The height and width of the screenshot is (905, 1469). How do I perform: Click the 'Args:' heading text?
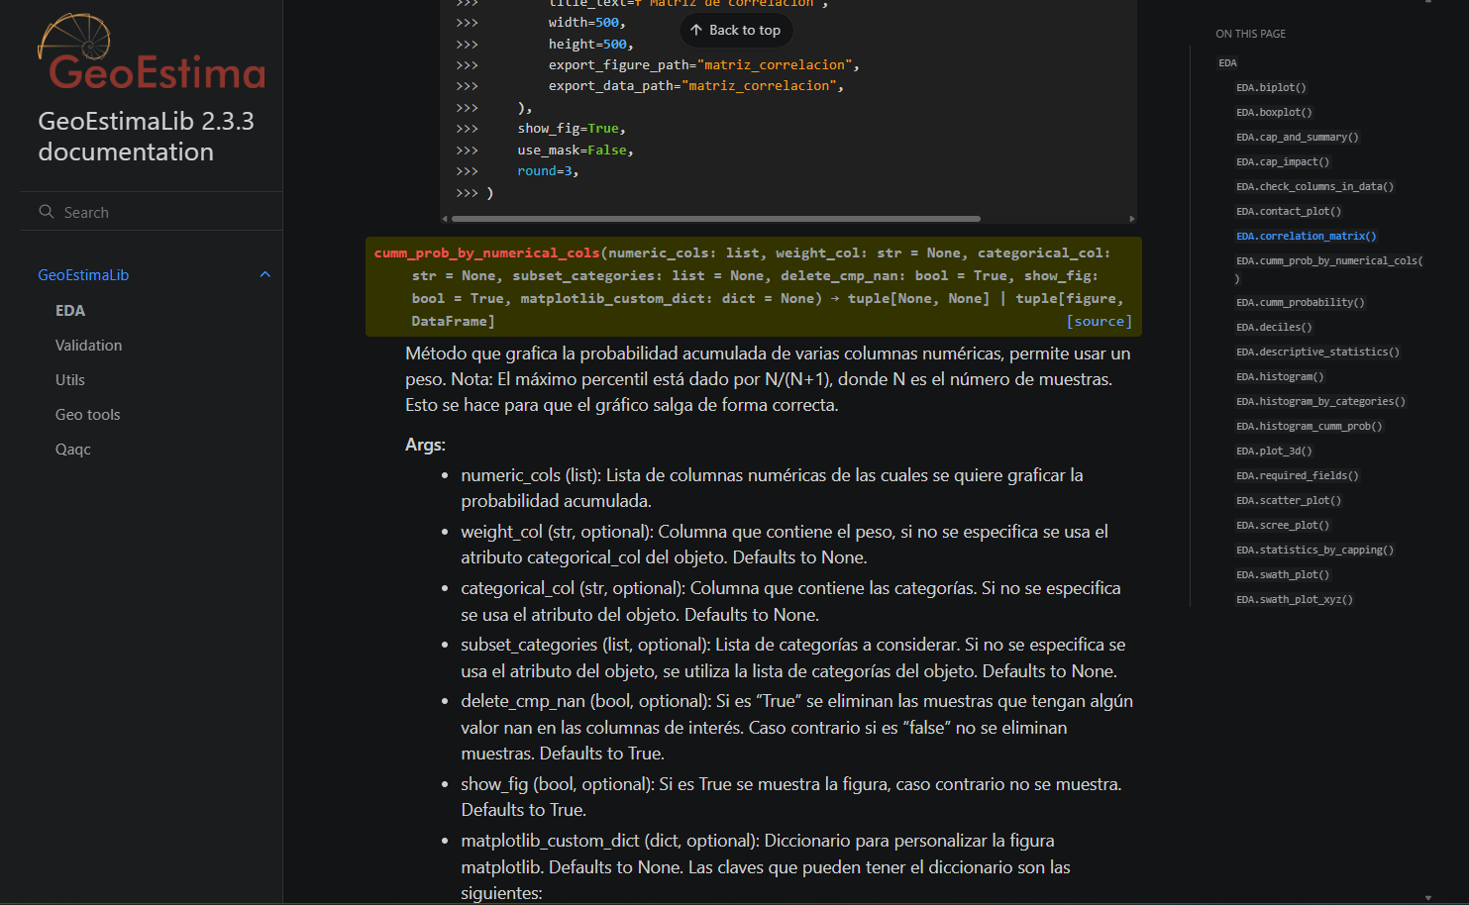[425, 445]
